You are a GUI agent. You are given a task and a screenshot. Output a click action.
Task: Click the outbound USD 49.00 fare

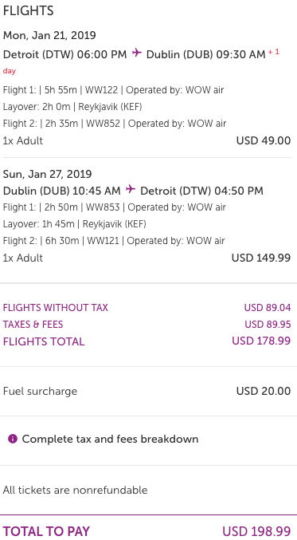(x=264, y=140)
